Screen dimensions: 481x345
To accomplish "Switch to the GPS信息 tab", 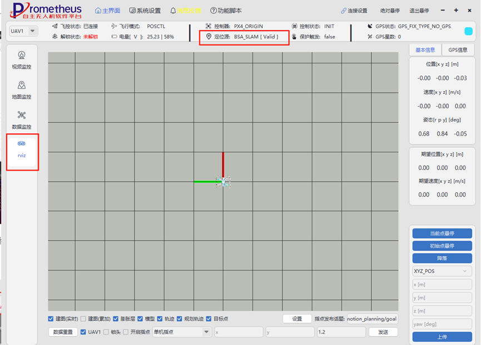I will (458, 50).
